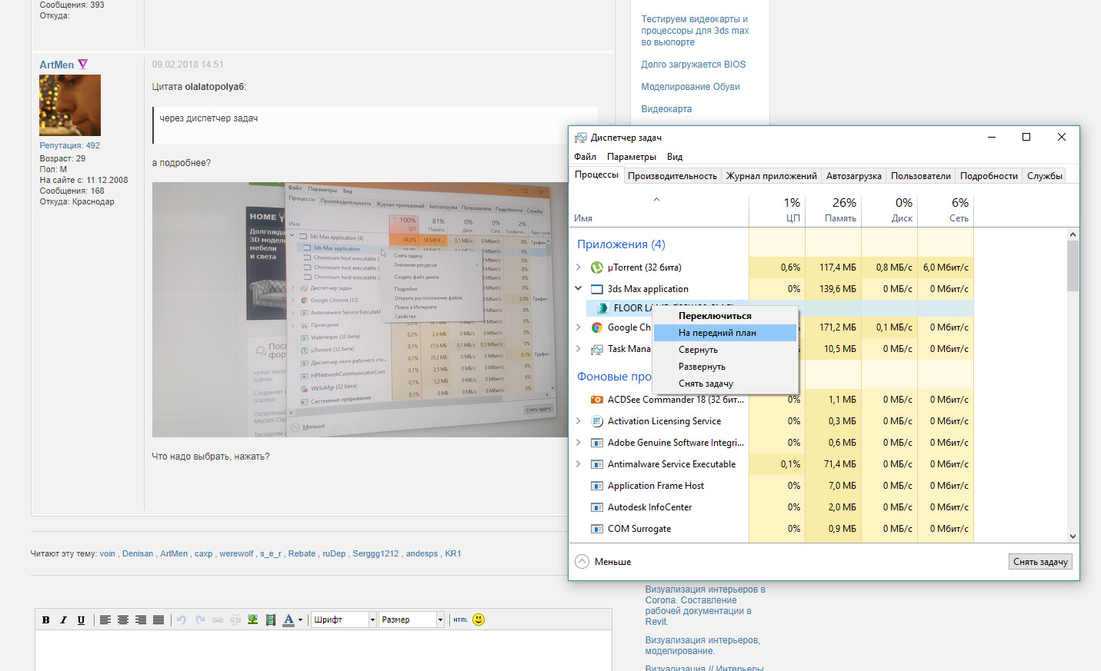
Task: Center align text in the editor
Action: pos(123,620)
